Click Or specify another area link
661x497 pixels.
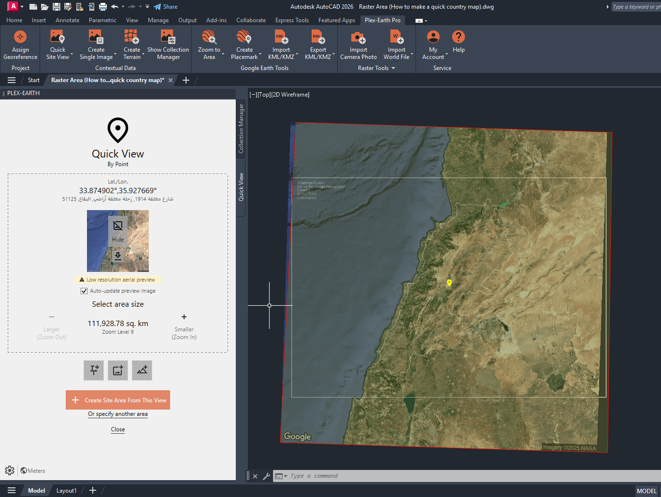coord(118,414)
